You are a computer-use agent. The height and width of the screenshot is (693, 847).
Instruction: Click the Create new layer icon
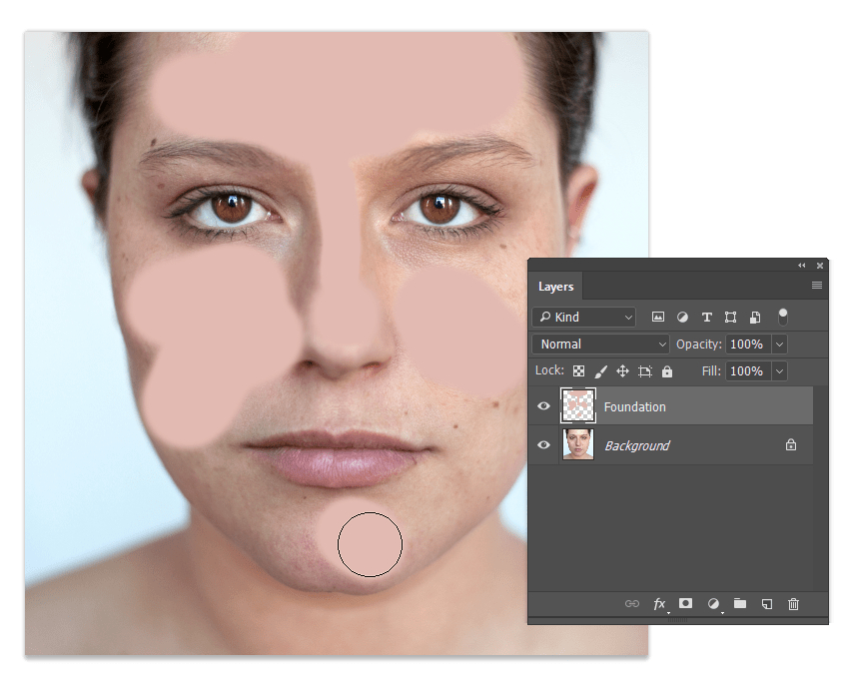tap(767, 604)
